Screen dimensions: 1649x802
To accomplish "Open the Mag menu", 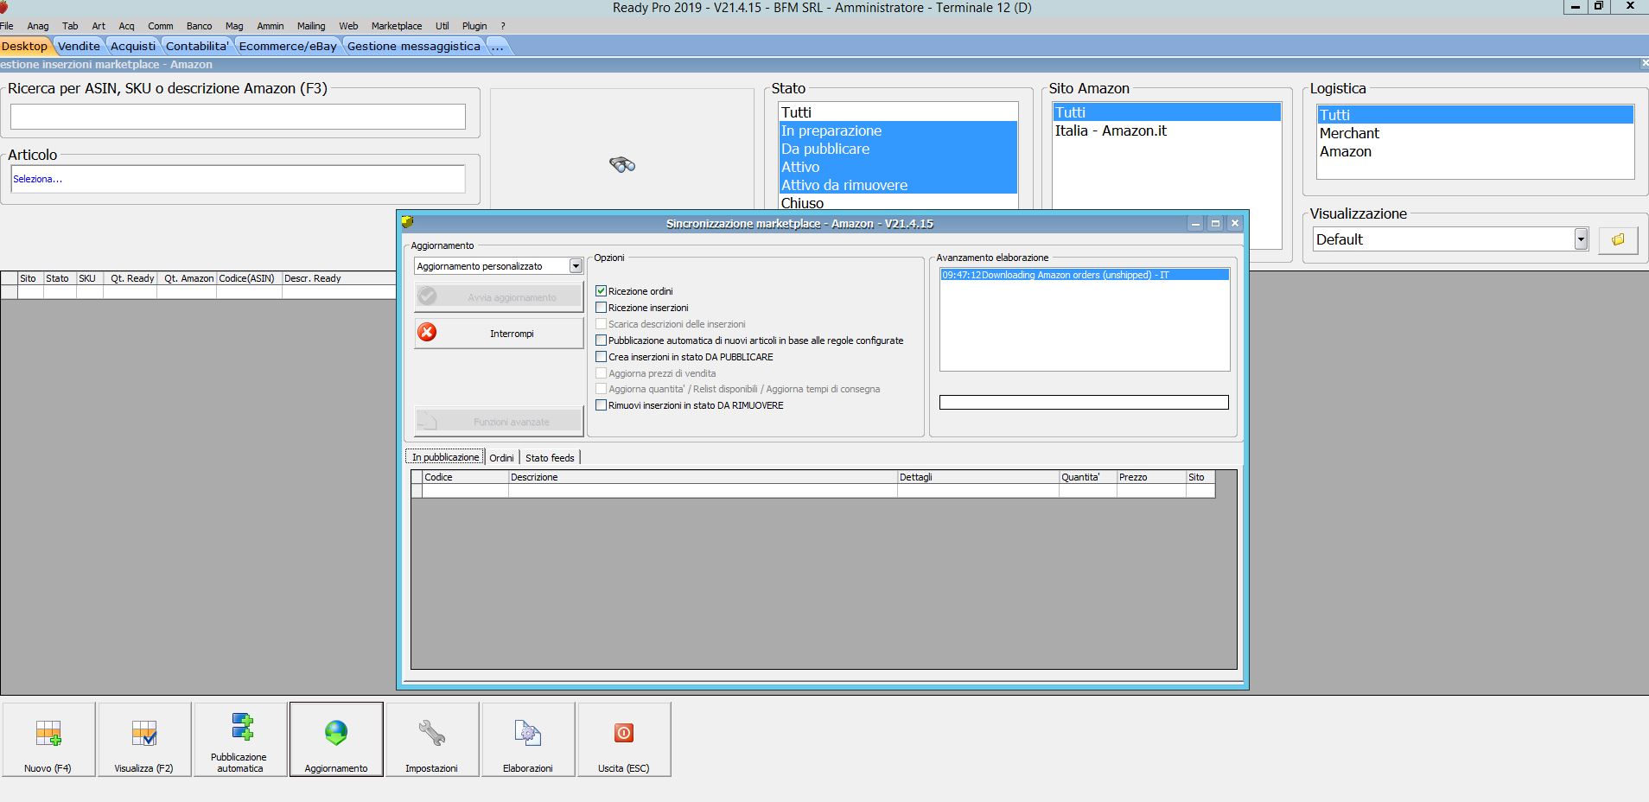I will click(x=234, y=26).
